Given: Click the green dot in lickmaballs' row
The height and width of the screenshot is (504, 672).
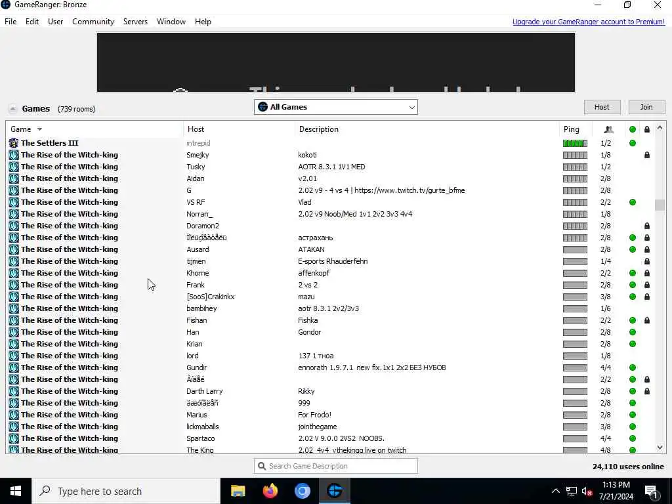Looking at the screenshot, I should tap(633, 427).
